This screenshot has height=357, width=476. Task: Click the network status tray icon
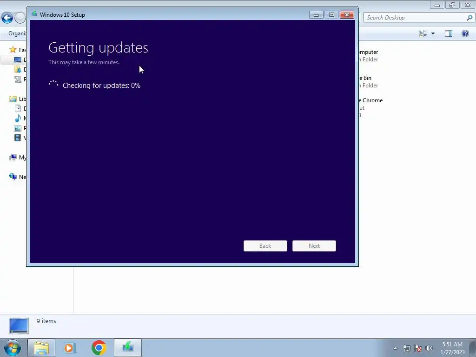tap(406, 348)
